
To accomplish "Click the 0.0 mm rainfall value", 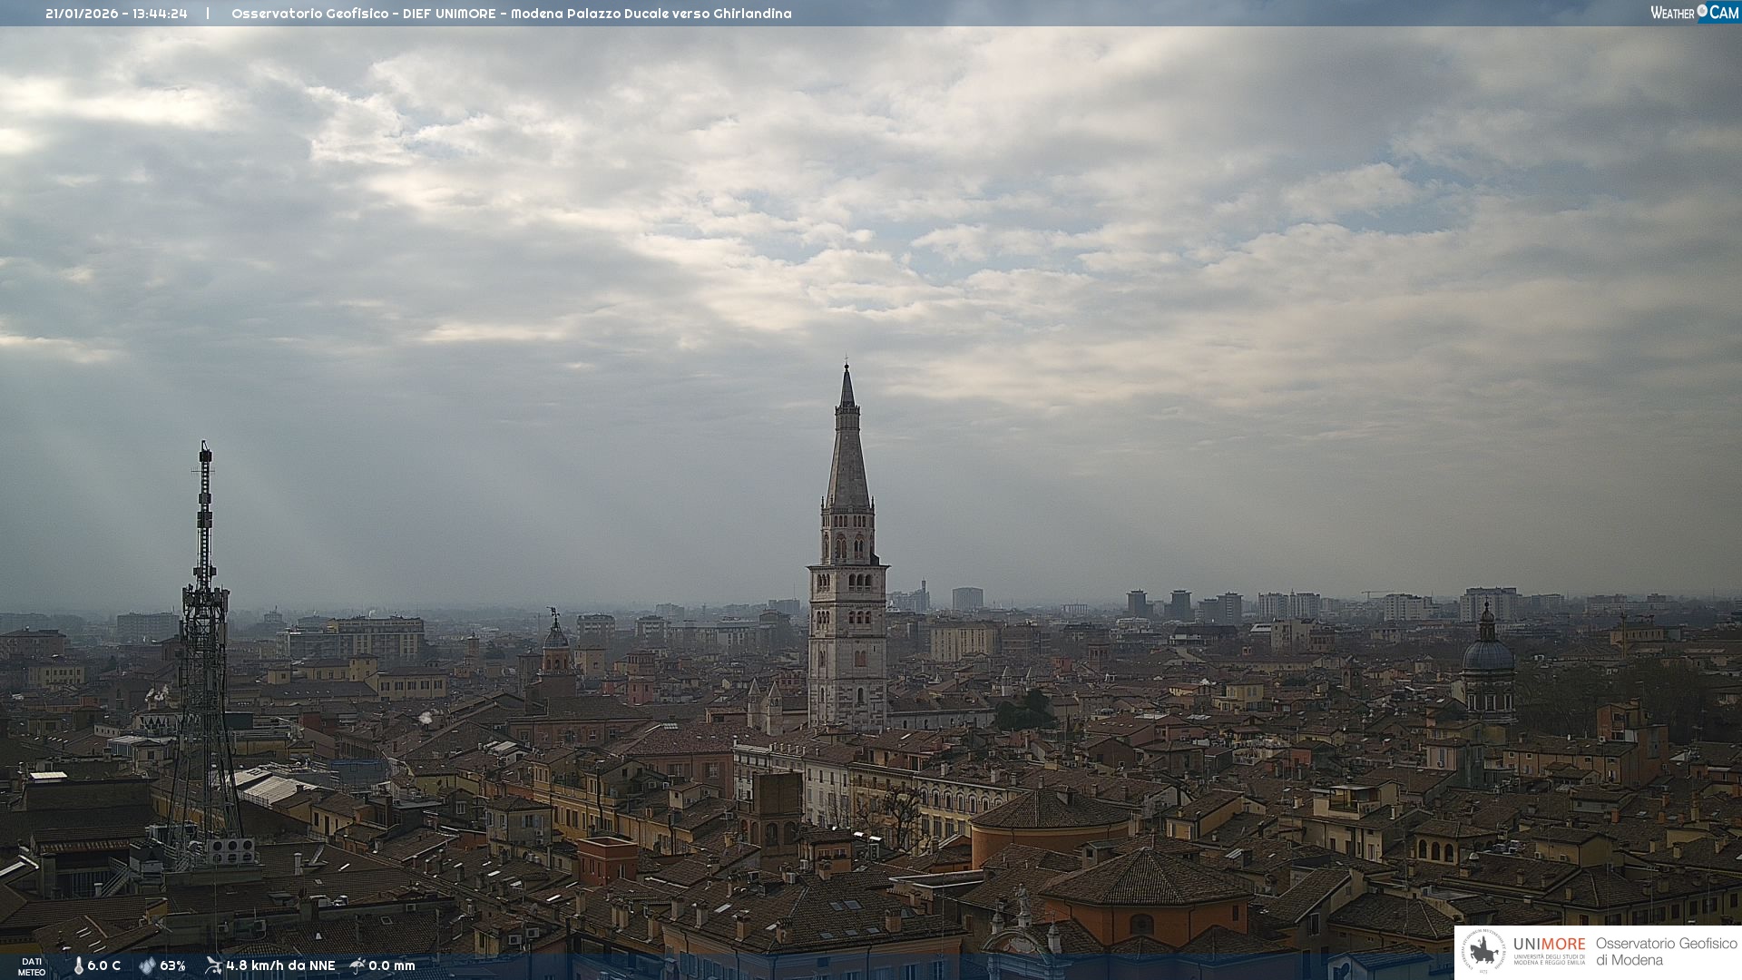I will click(x=391, y=965).
